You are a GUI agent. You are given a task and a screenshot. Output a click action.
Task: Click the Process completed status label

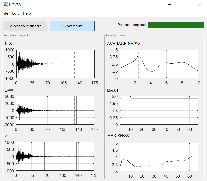point(132,25)
